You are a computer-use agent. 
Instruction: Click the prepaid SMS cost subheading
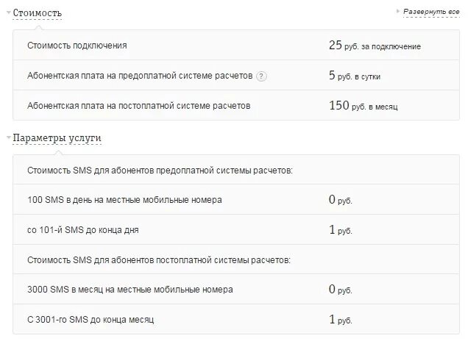click(x=160, y=170)
